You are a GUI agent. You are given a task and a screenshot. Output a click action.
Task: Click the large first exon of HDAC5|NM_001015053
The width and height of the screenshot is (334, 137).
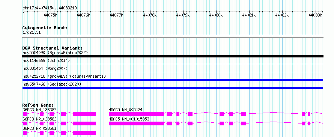136,123
